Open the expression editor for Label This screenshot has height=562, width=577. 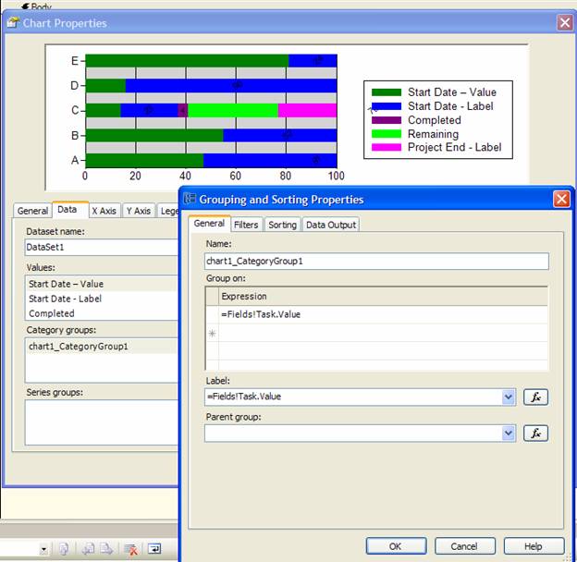535,397
